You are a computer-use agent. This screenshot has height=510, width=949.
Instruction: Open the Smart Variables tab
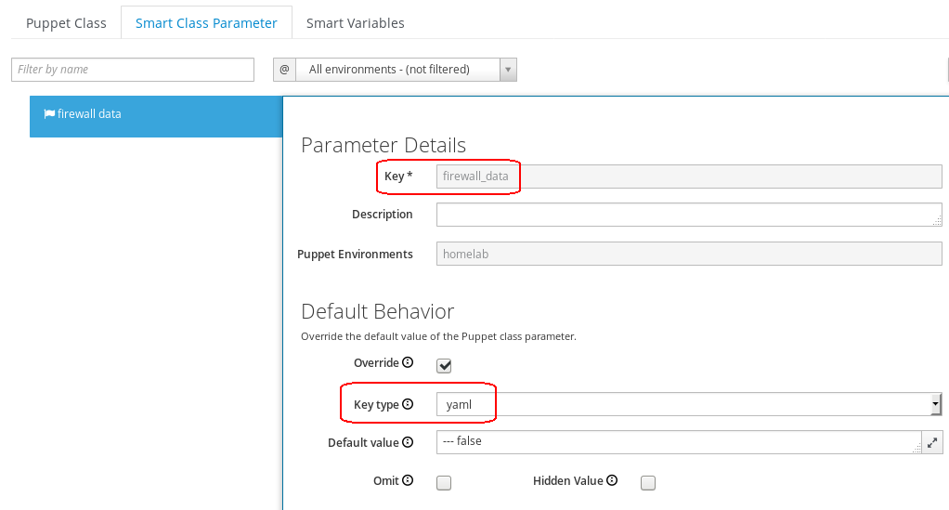pyautogui.click(x=356, y=23)
